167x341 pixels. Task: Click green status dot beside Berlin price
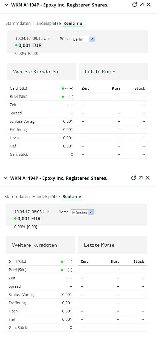tap(16, 45)
